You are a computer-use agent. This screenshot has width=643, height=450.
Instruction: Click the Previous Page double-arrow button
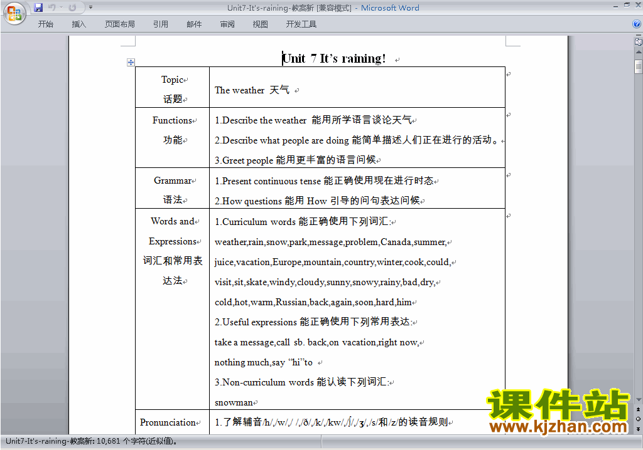point(638,409)
